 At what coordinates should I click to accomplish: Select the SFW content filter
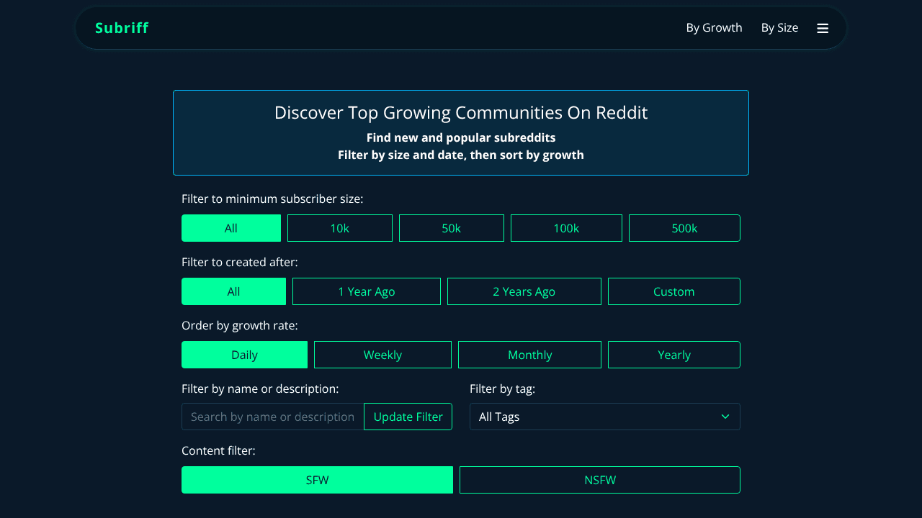(x=317, y=480)
